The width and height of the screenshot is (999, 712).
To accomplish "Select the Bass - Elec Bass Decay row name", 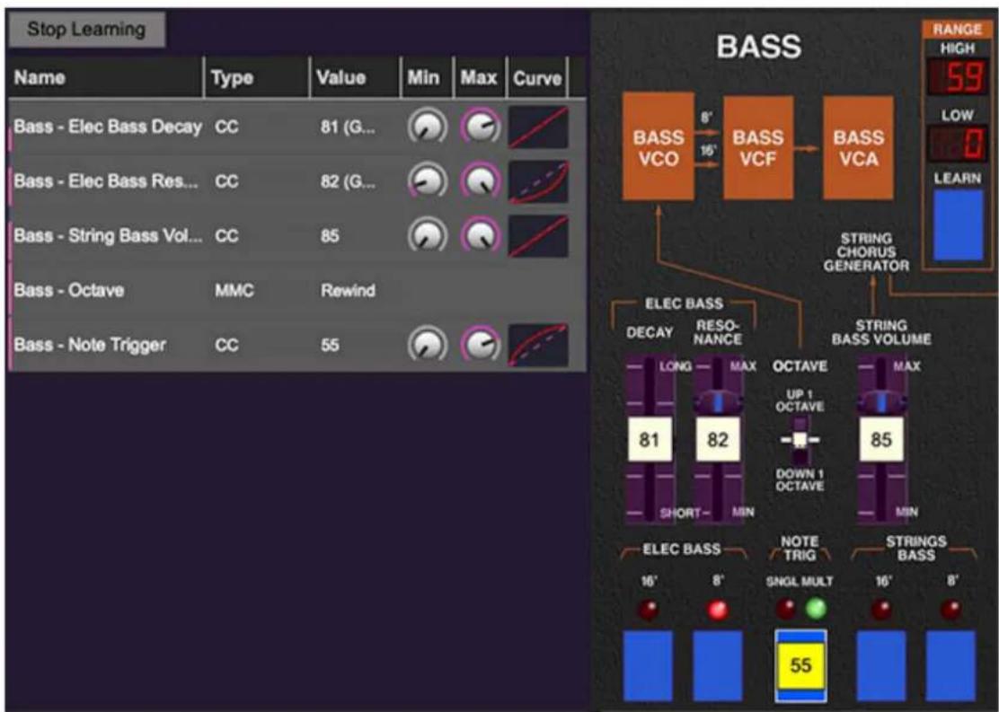I will [108, 127].
